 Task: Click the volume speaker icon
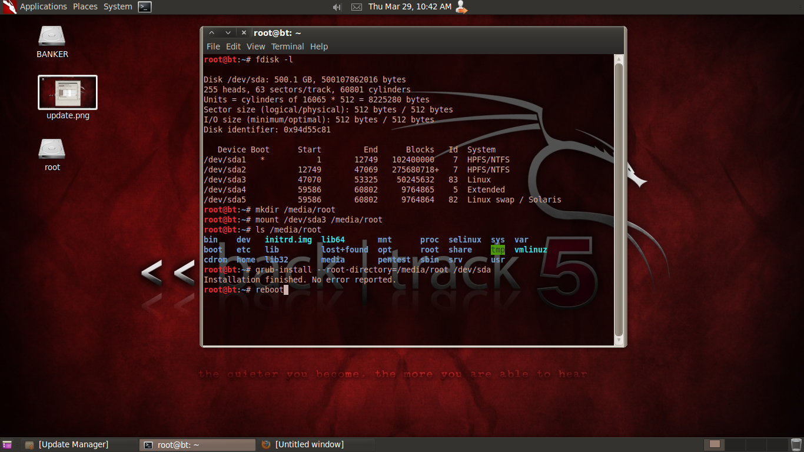337,7
